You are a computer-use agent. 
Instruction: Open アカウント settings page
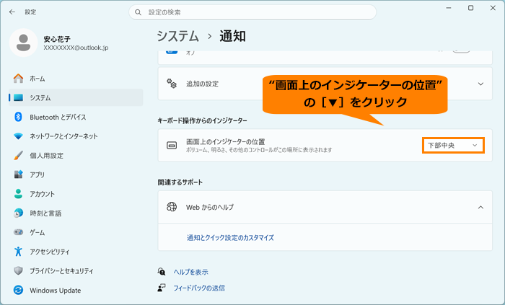(x=76, y=194)
